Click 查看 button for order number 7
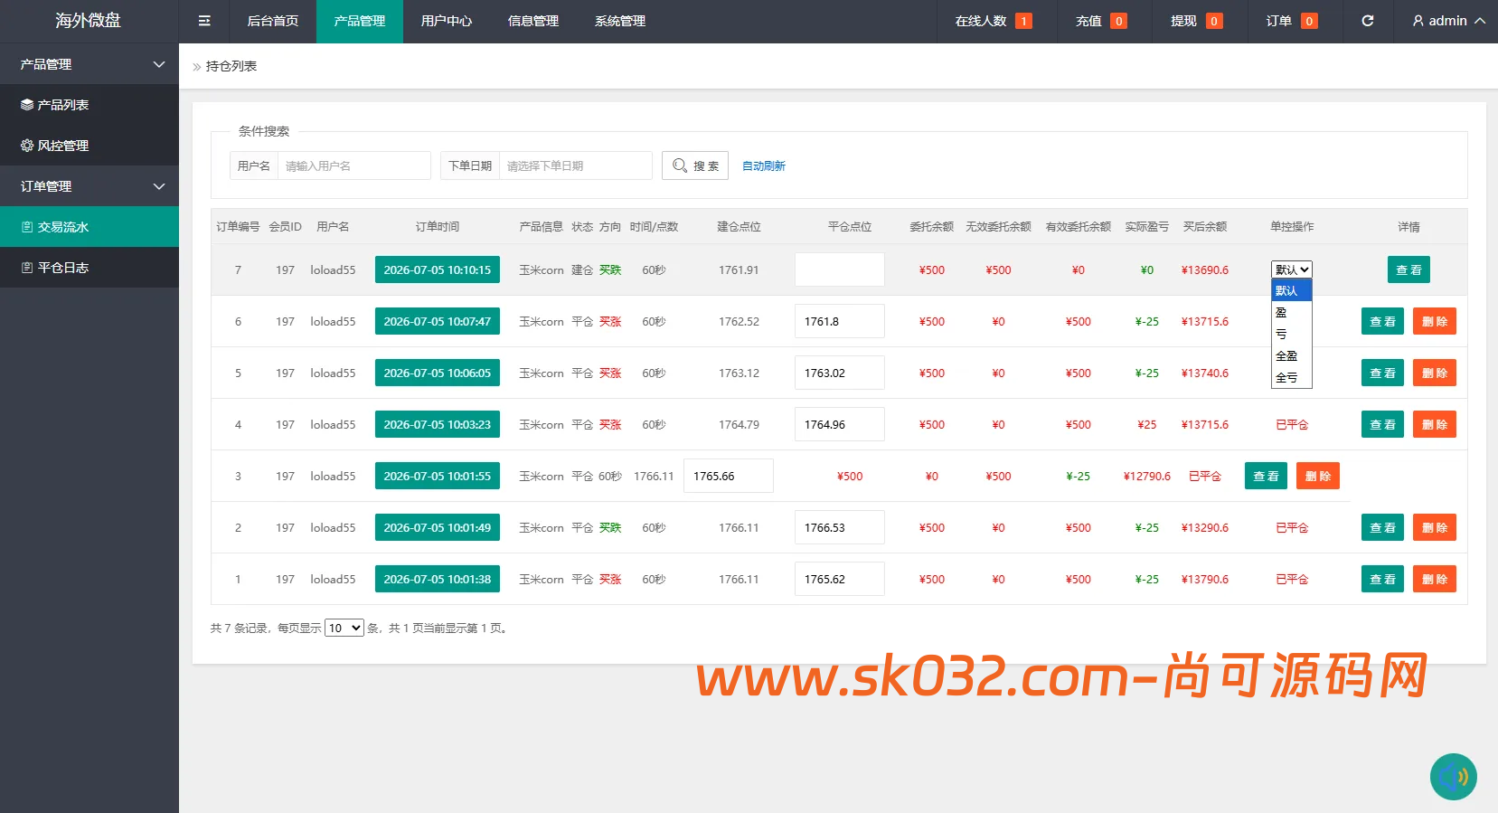This screenshot has width=1498, height=813. click(1408, 269)
